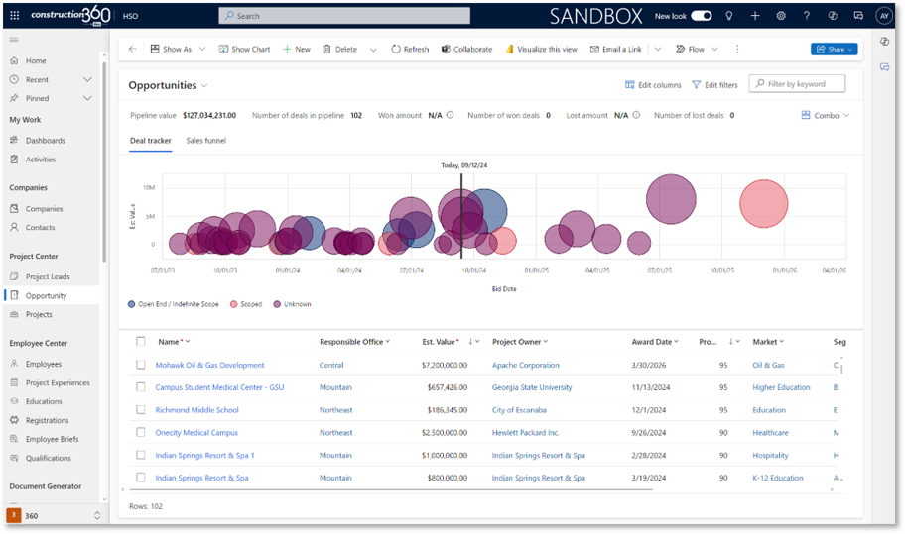Open the Mohawk Oil & Gas Development link
This screenshot has height=534, width=905.
click(x=209, y=365)
